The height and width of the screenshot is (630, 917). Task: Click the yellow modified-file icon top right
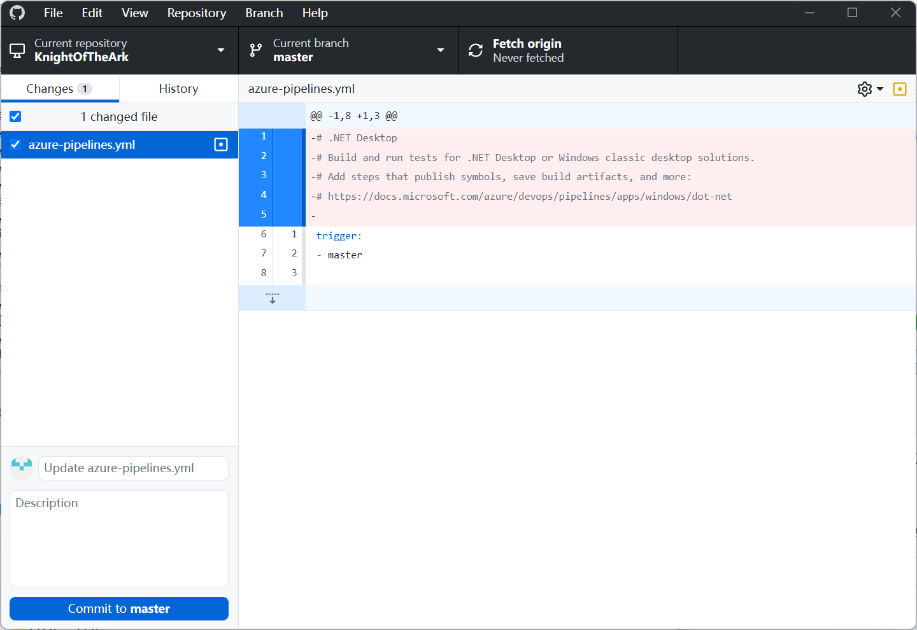[x=900, y=89]
